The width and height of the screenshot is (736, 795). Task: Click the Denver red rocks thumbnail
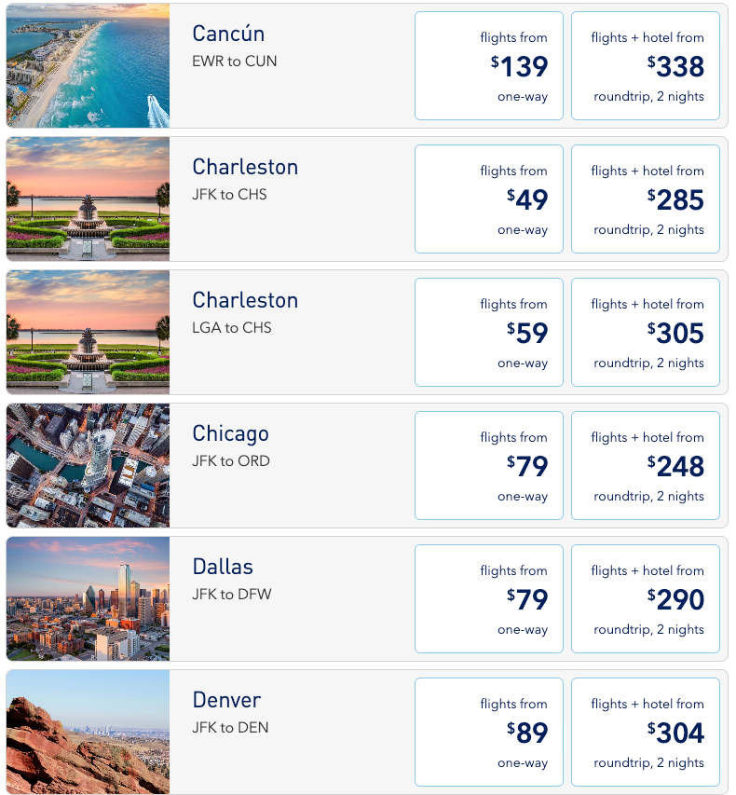click(88, 733)
